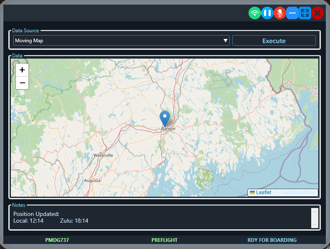Select the RDY FOR BOARDING status

tap(272, 240)
